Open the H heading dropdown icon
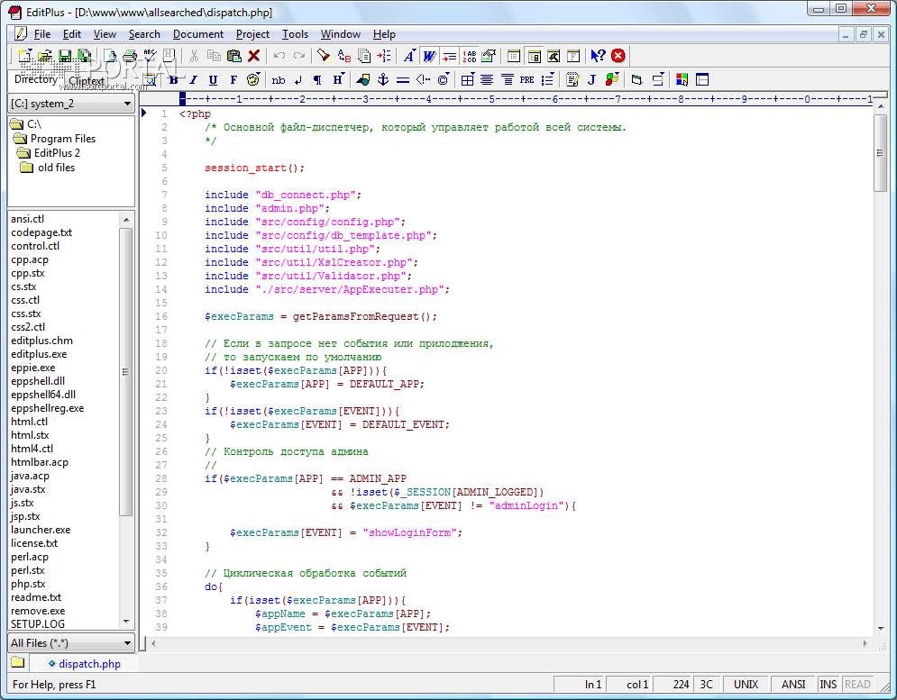This screenshot has height=700, width=897. pos(339,79)
